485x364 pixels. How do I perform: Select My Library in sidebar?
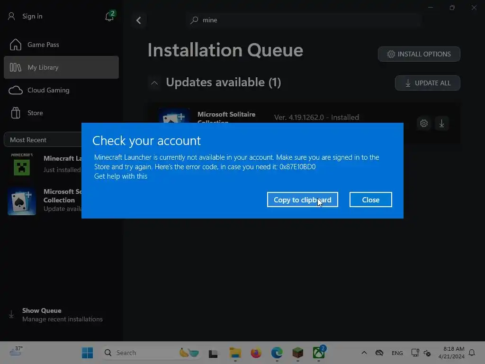coord(61,67)
